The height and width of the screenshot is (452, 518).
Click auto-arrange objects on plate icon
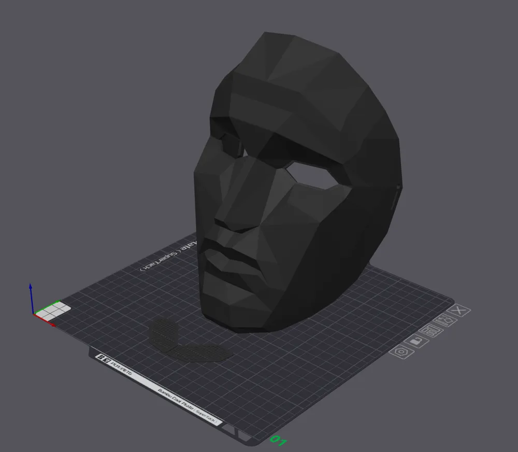(x=431, y=330)
